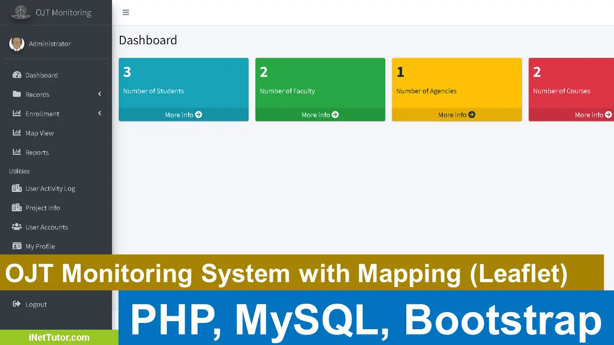Click the Logout sign-out icon
This screenshot has height=345, width=614.
pyautogui.click(x=17, y=304)
